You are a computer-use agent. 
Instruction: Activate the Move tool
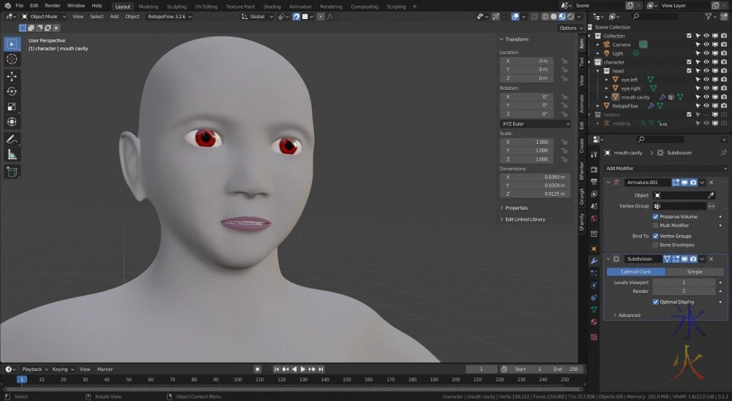[12, 76]
